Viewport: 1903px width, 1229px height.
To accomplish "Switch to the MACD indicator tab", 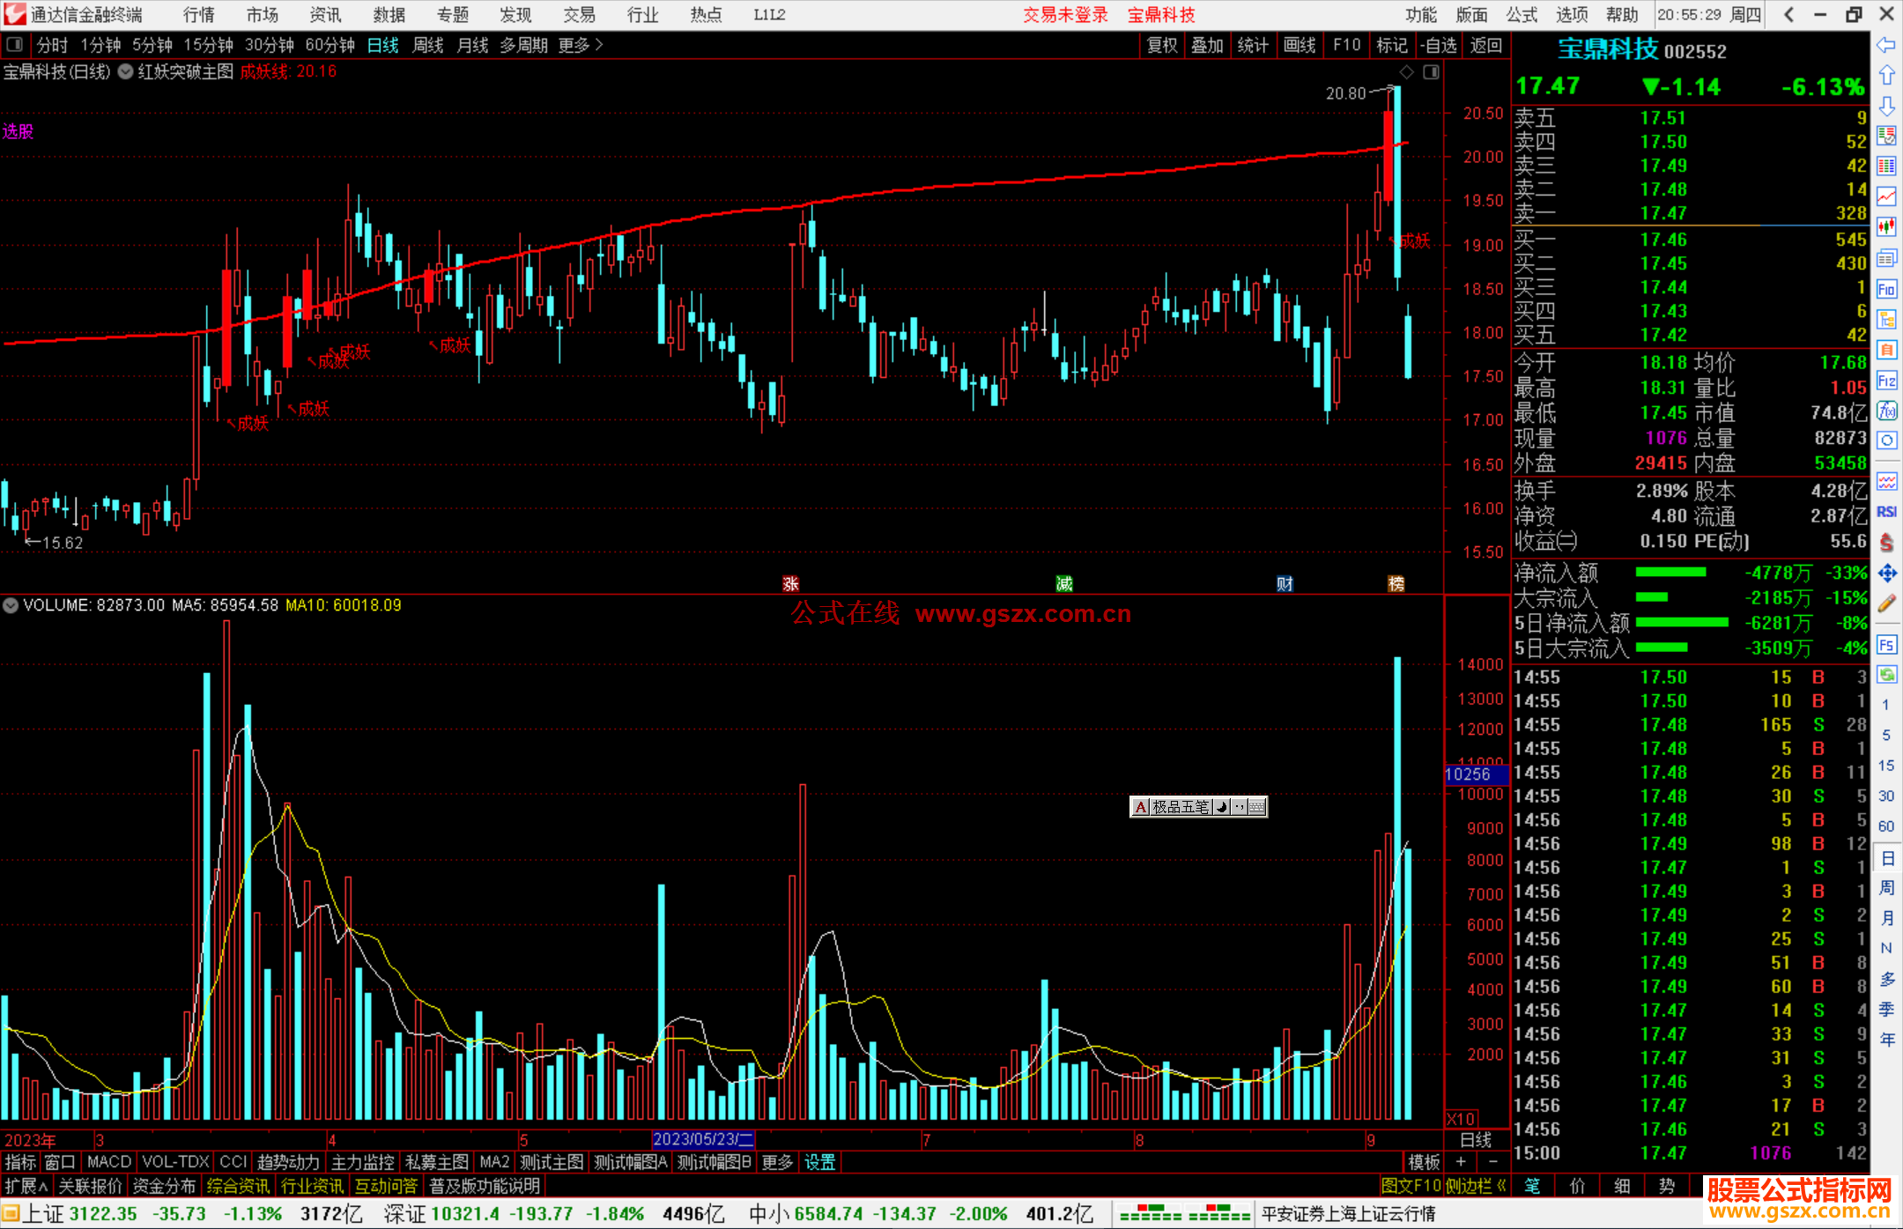I will point(108,1162).
